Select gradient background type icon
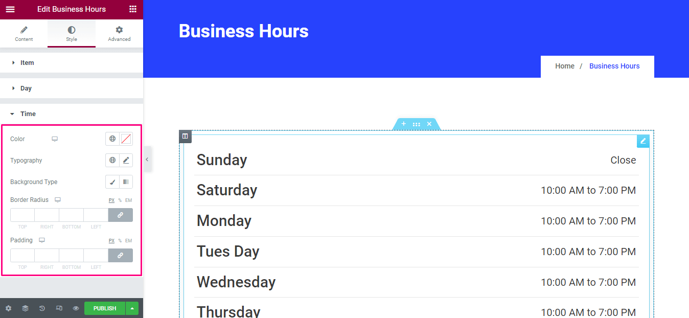The height and width of the screenshot is (318, 689). tap(126, 182)
